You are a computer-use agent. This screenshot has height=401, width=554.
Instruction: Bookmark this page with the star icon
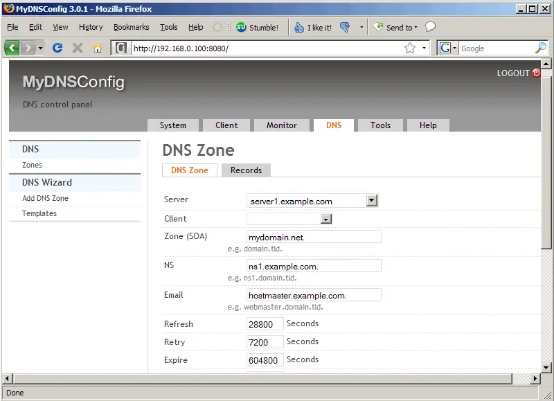(x=410, y=48)
